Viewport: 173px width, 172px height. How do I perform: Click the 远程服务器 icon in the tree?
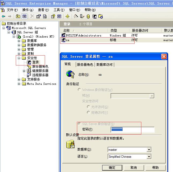coord(29,75)
